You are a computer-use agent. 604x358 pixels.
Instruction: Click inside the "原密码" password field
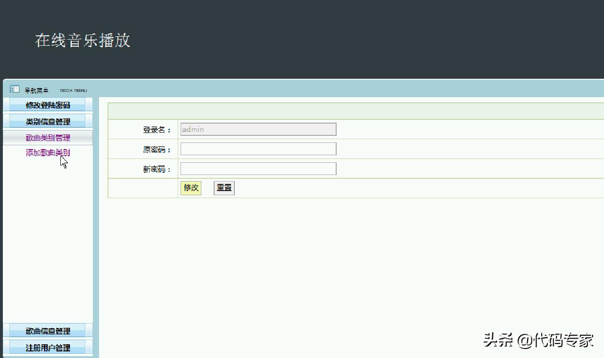(258, 149)
